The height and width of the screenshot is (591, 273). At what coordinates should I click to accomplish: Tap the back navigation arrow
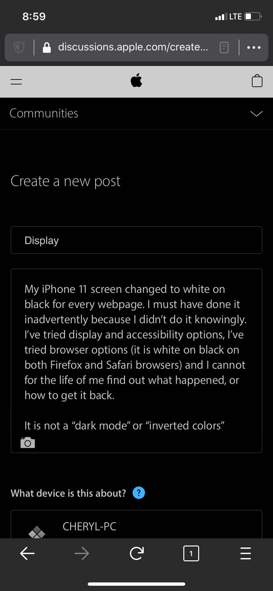click(x=27, y=553)
